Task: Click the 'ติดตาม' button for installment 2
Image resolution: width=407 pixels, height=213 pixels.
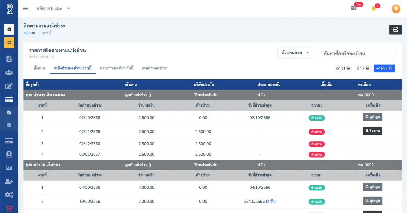Action: click(x=372, y=131)
